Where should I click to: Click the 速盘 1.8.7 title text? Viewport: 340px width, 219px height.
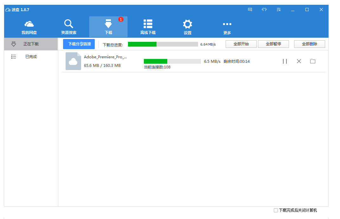coord(20,10)
